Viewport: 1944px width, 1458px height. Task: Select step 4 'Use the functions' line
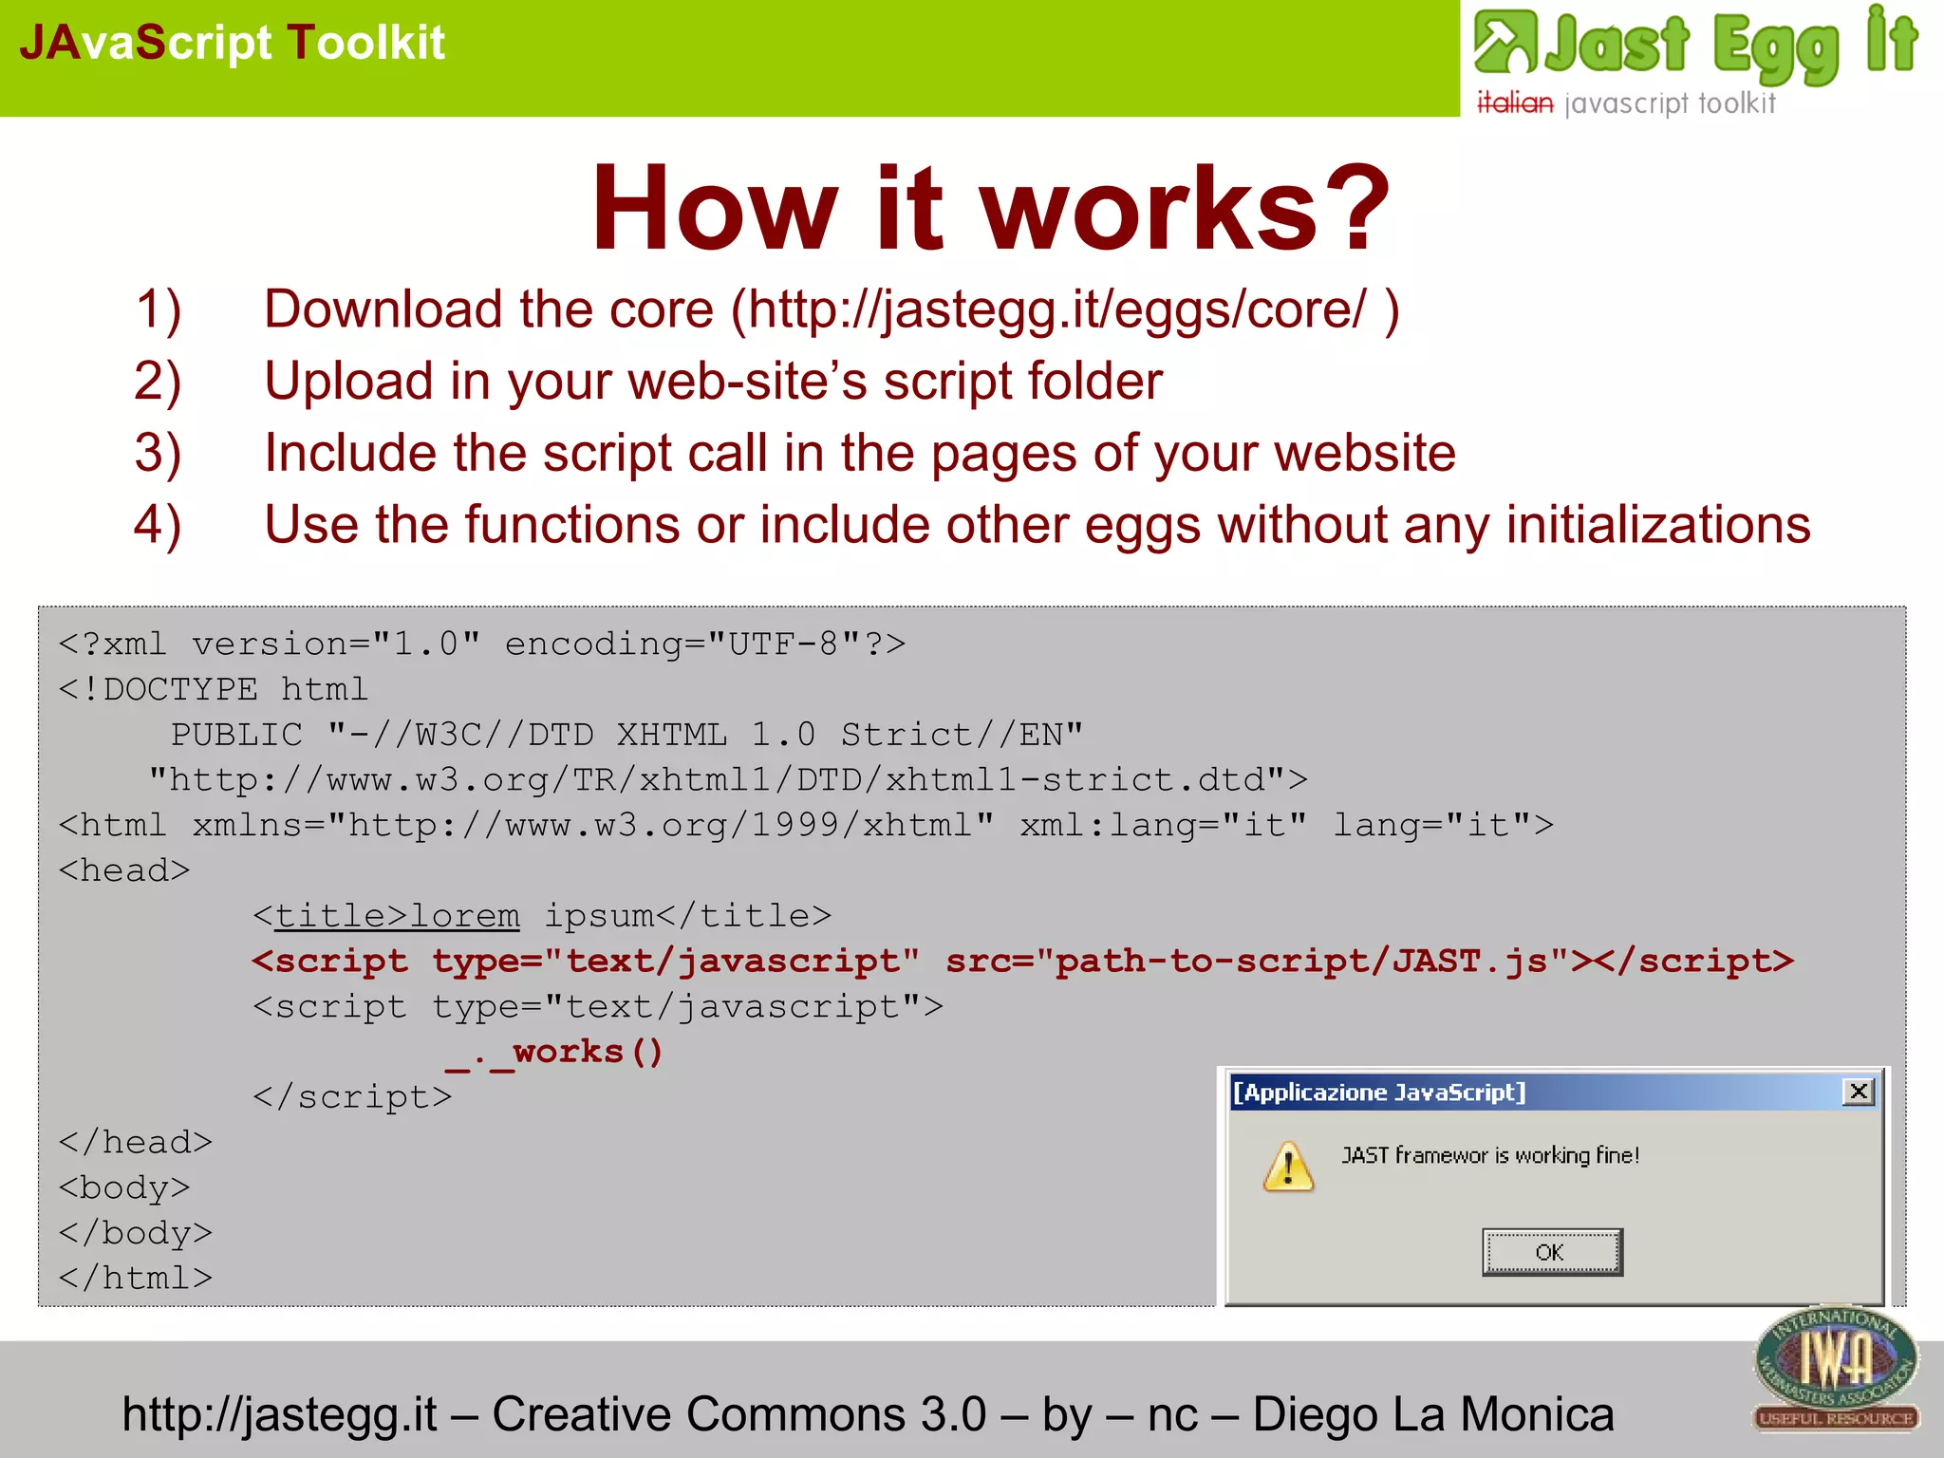(x=972, y=525)
